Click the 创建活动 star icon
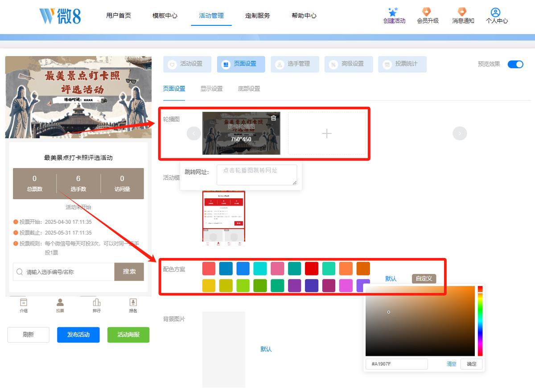 (x=393, y=12)
